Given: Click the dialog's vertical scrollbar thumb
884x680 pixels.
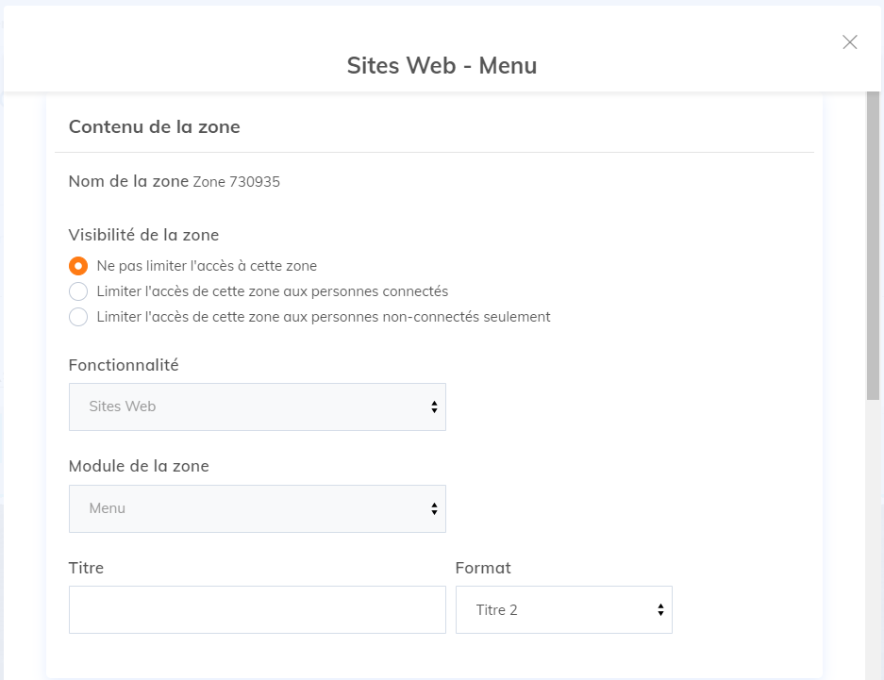Looking at the screenshot, I should [x=873, y=245].
